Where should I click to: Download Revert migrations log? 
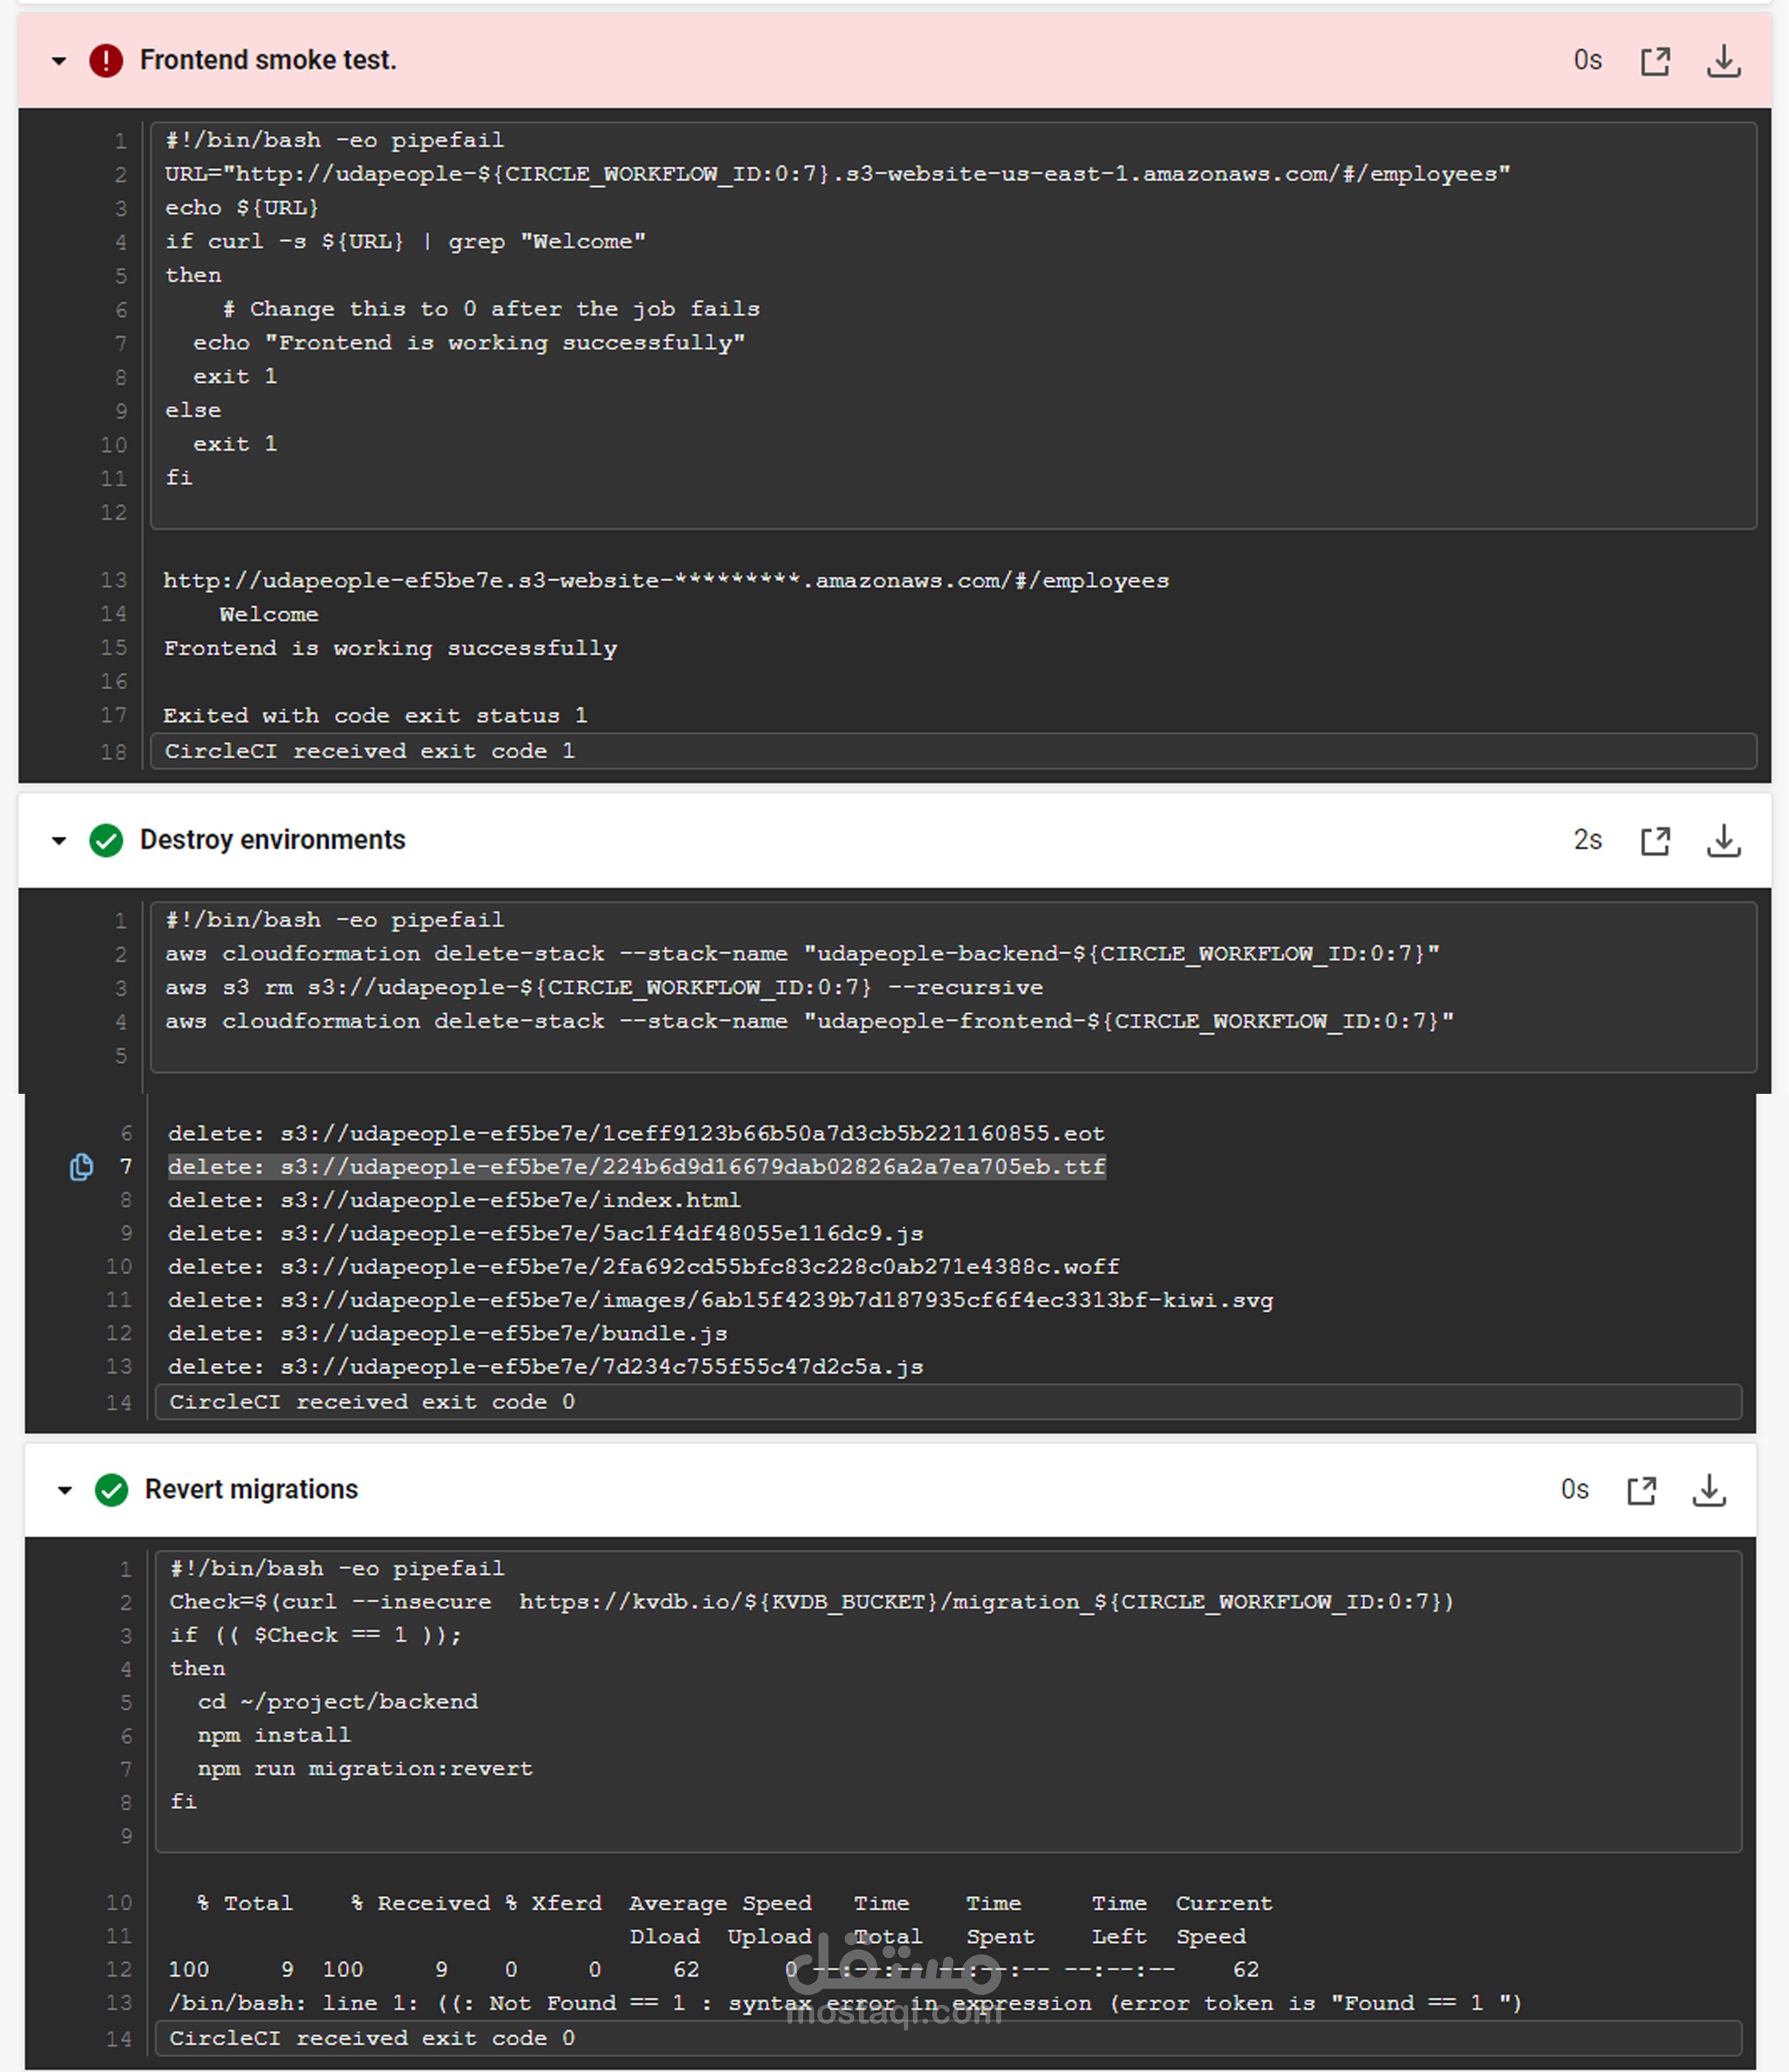1709,1490
